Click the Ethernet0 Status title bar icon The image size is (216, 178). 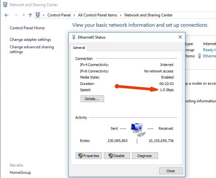point(74,37)
